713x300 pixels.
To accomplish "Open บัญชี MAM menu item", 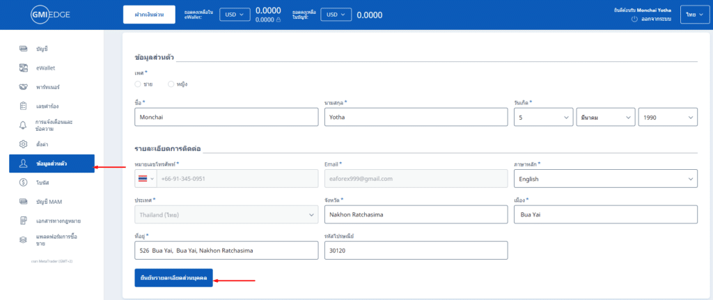I will click(49, 201).
